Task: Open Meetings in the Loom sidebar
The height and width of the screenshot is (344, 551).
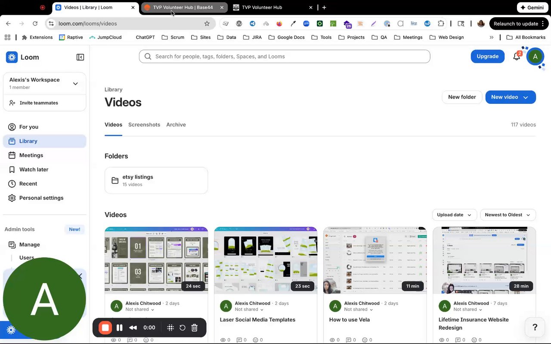Action: 45,155
